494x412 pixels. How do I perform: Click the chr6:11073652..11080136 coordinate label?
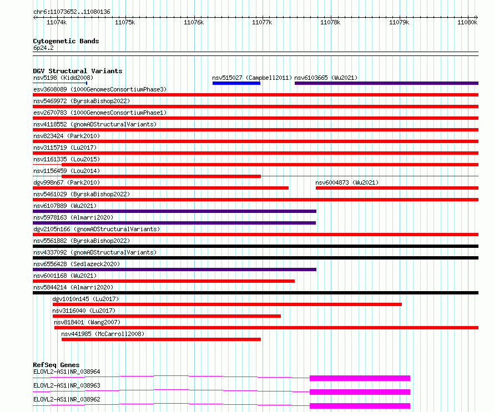(x=72, y=12)
